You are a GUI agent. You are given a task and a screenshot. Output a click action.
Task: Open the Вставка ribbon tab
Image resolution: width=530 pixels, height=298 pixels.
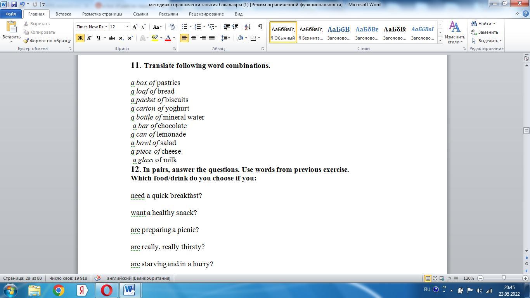coord(63,14)
